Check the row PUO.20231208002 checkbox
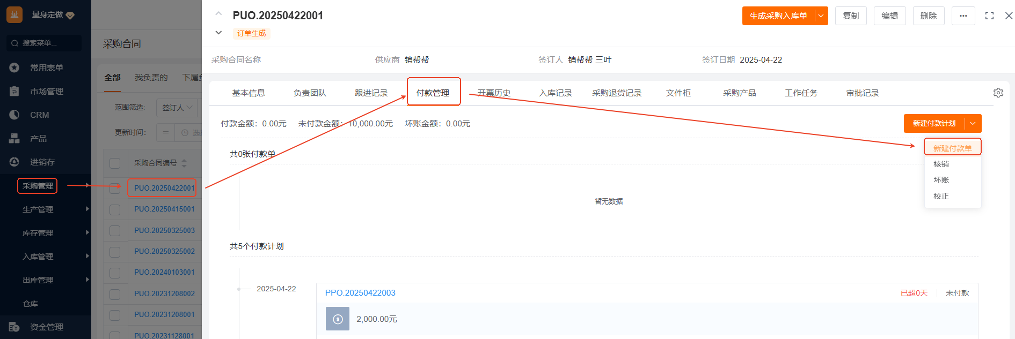The image size is (1015, 339). coord(115,294)
